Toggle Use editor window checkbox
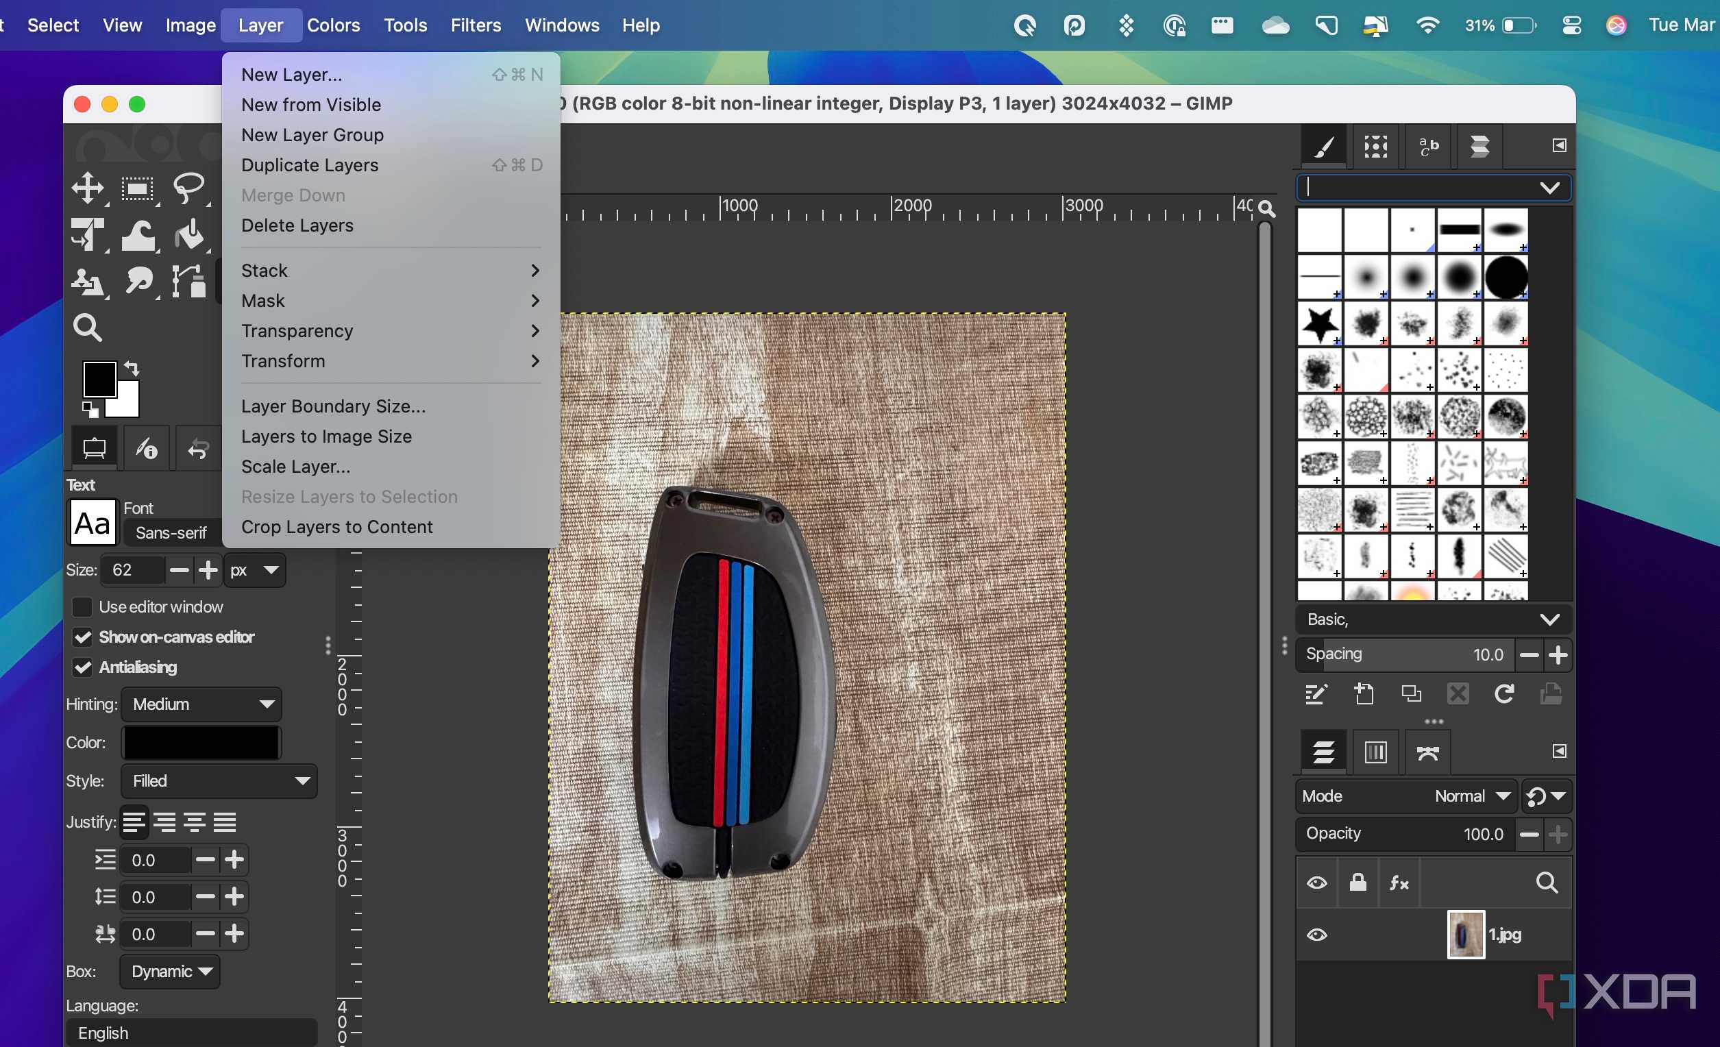This screenshot has height=1047, width=1720. coord(82,607)
